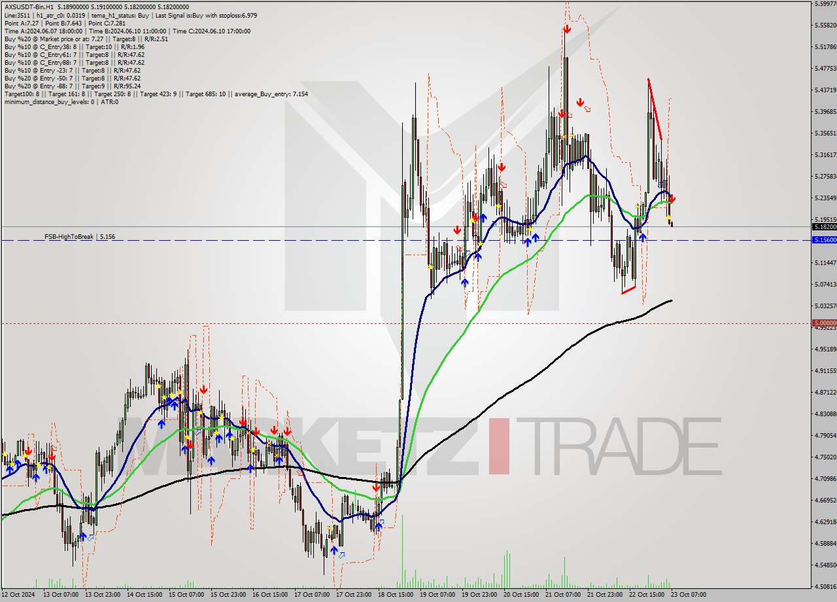The image size is (837, 602).
Task: Select the 'Buy %10 @ C_Entry38' line
Action: (x=74, y=46)
